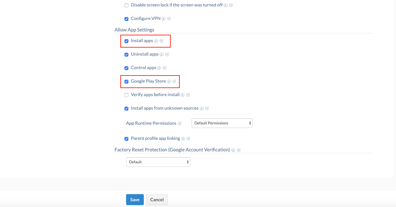The height and width of the screenshot is (207, 396).
Task: Uncheck the Google Play Store checkbox
Action: (126, 82)
